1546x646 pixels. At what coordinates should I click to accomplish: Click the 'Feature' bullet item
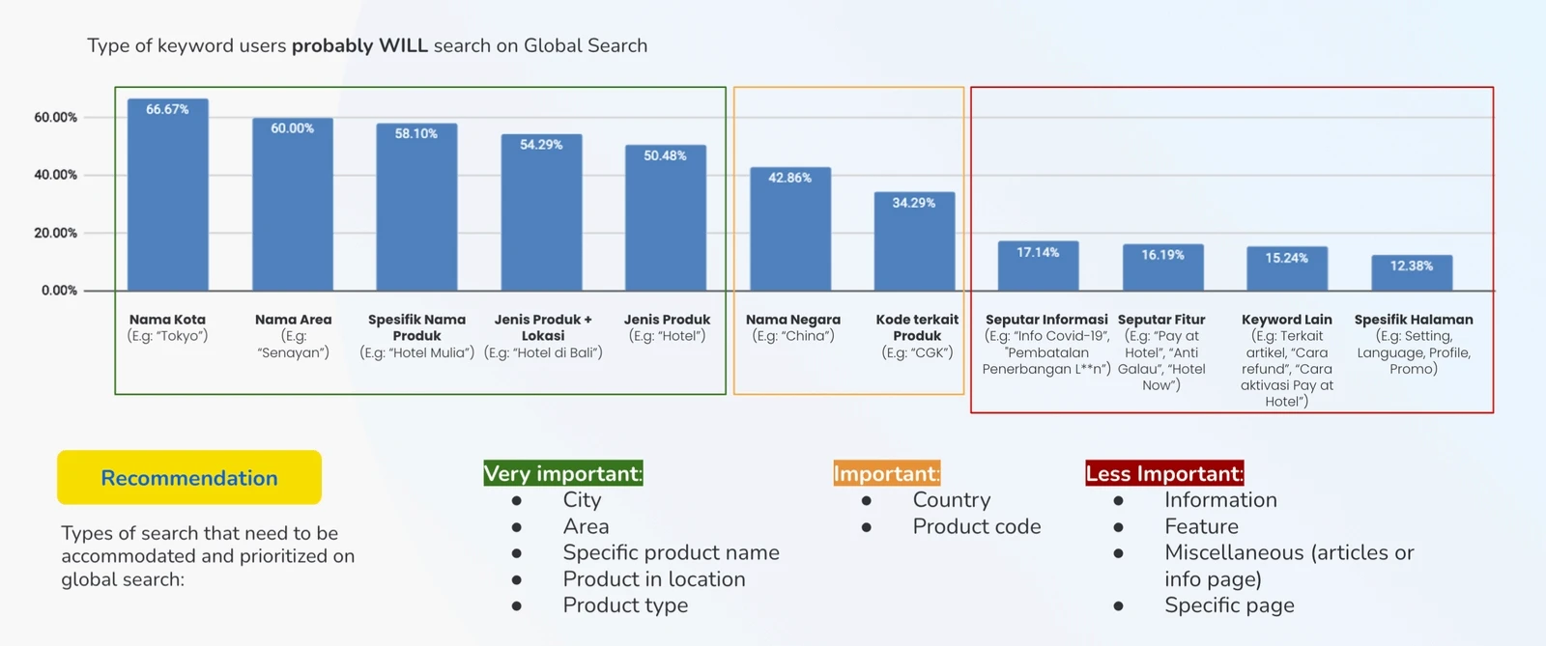tap(1201, 526)
